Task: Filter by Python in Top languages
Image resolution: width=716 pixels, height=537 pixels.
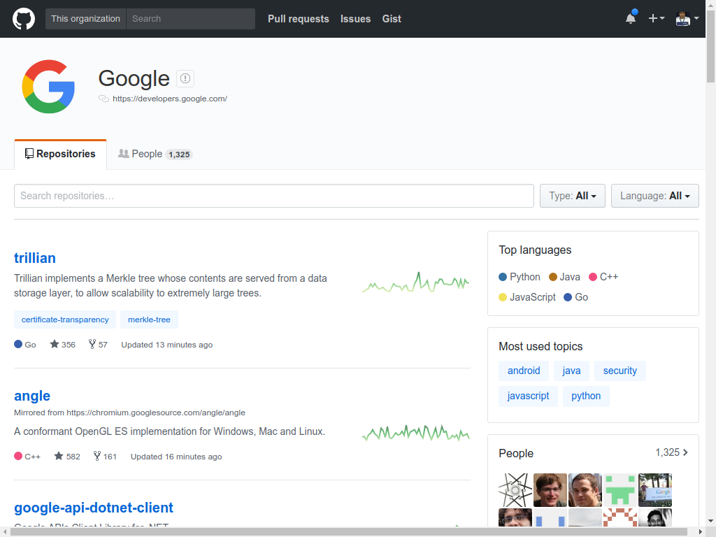Action: (x=520, y=277)
